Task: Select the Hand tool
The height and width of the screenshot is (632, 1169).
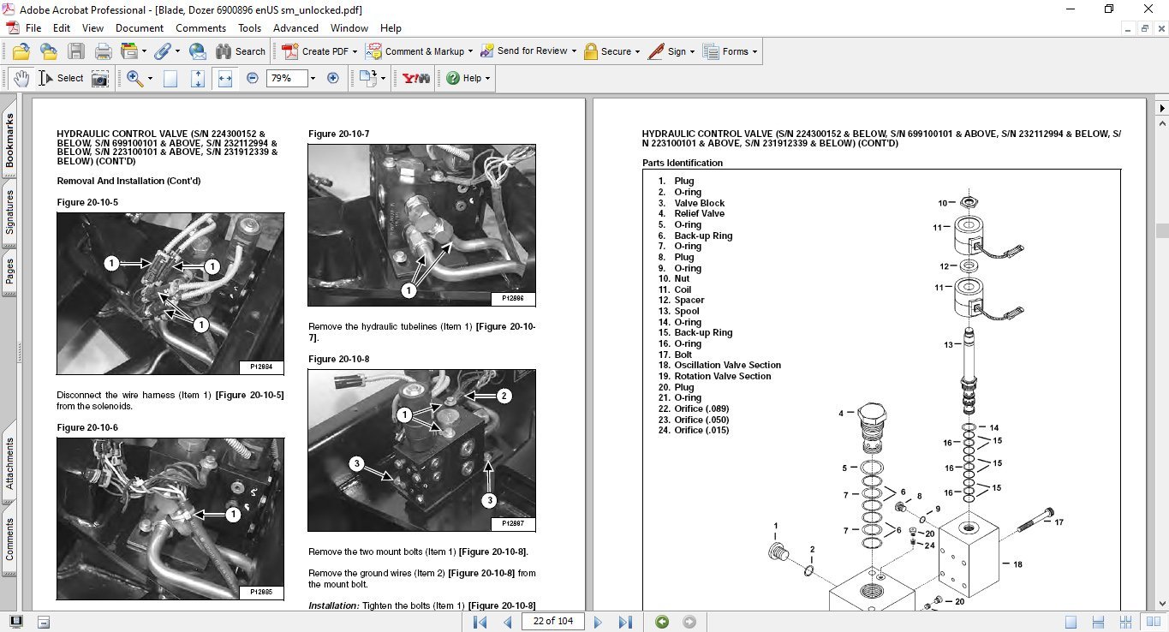Action: point(21,78)
